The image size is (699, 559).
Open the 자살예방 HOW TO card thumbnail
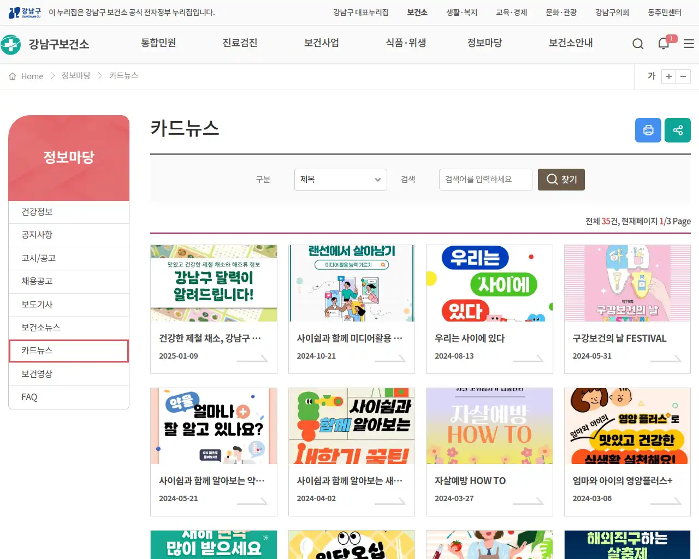pos(489,426)
